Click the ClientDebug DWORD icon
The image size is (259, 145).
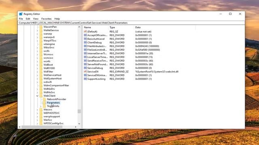tap(85, 42)
